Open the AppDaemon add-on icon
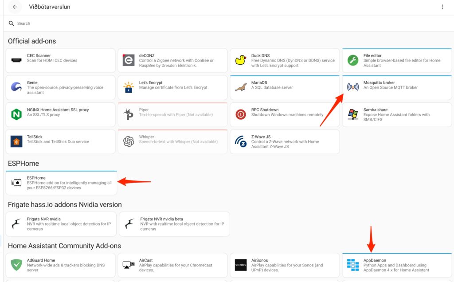The height and width of the screenshot is (282, 454). coord(352,264)
